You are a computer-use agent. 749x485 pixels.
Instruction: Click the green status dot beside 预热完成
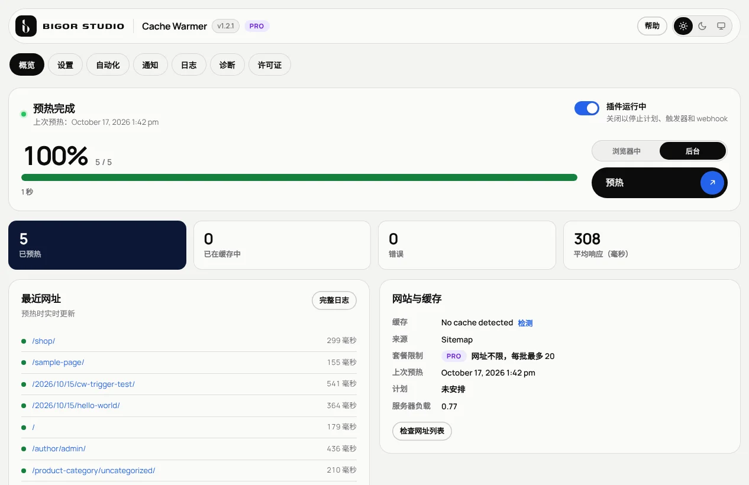click(x=24, y=114)
